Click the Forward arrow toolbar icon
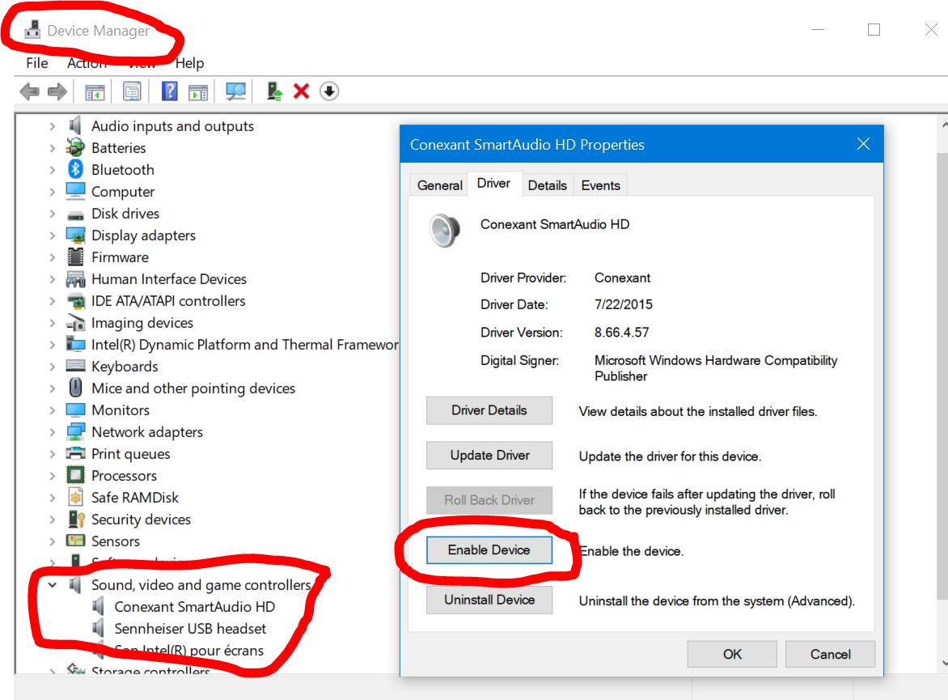The height and width of the screenshot is (700, 948). coord(57,92)
